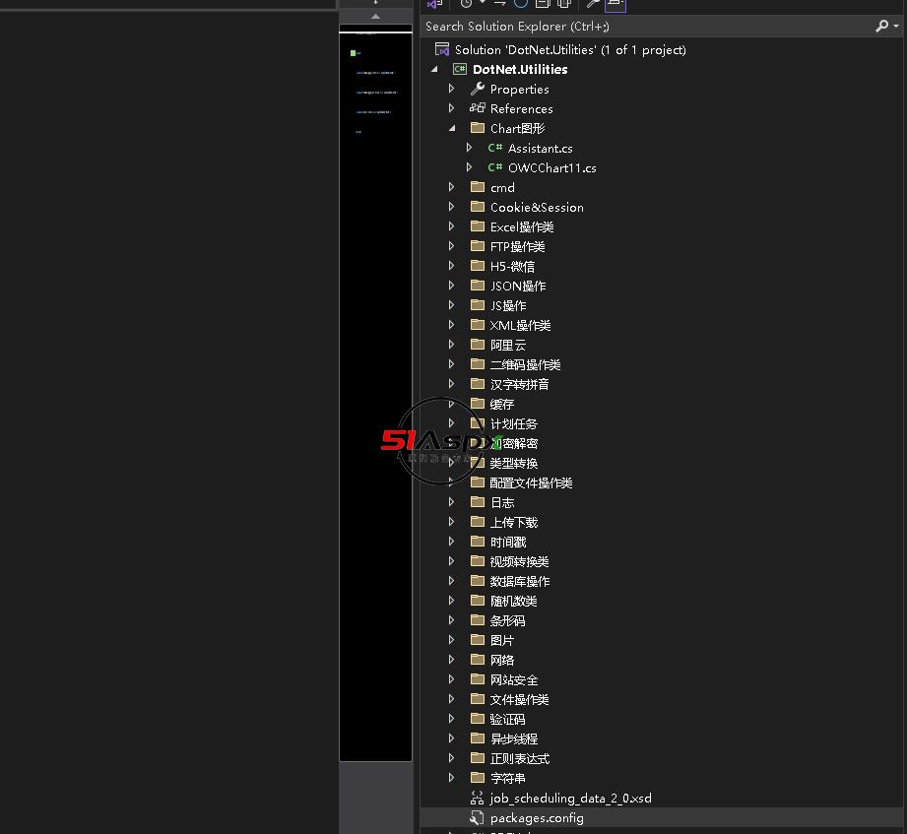This screenshot has height=834, width=907.
Task: Select the 网站安全 folder name
Action: (x=514, y=679)
